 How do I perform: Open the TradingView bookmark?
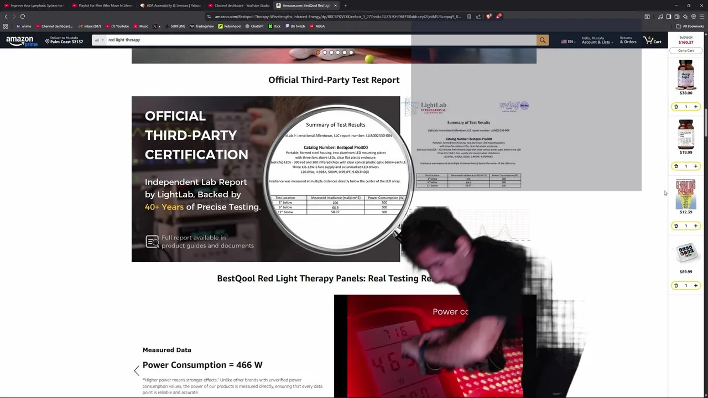coord(202,26)
